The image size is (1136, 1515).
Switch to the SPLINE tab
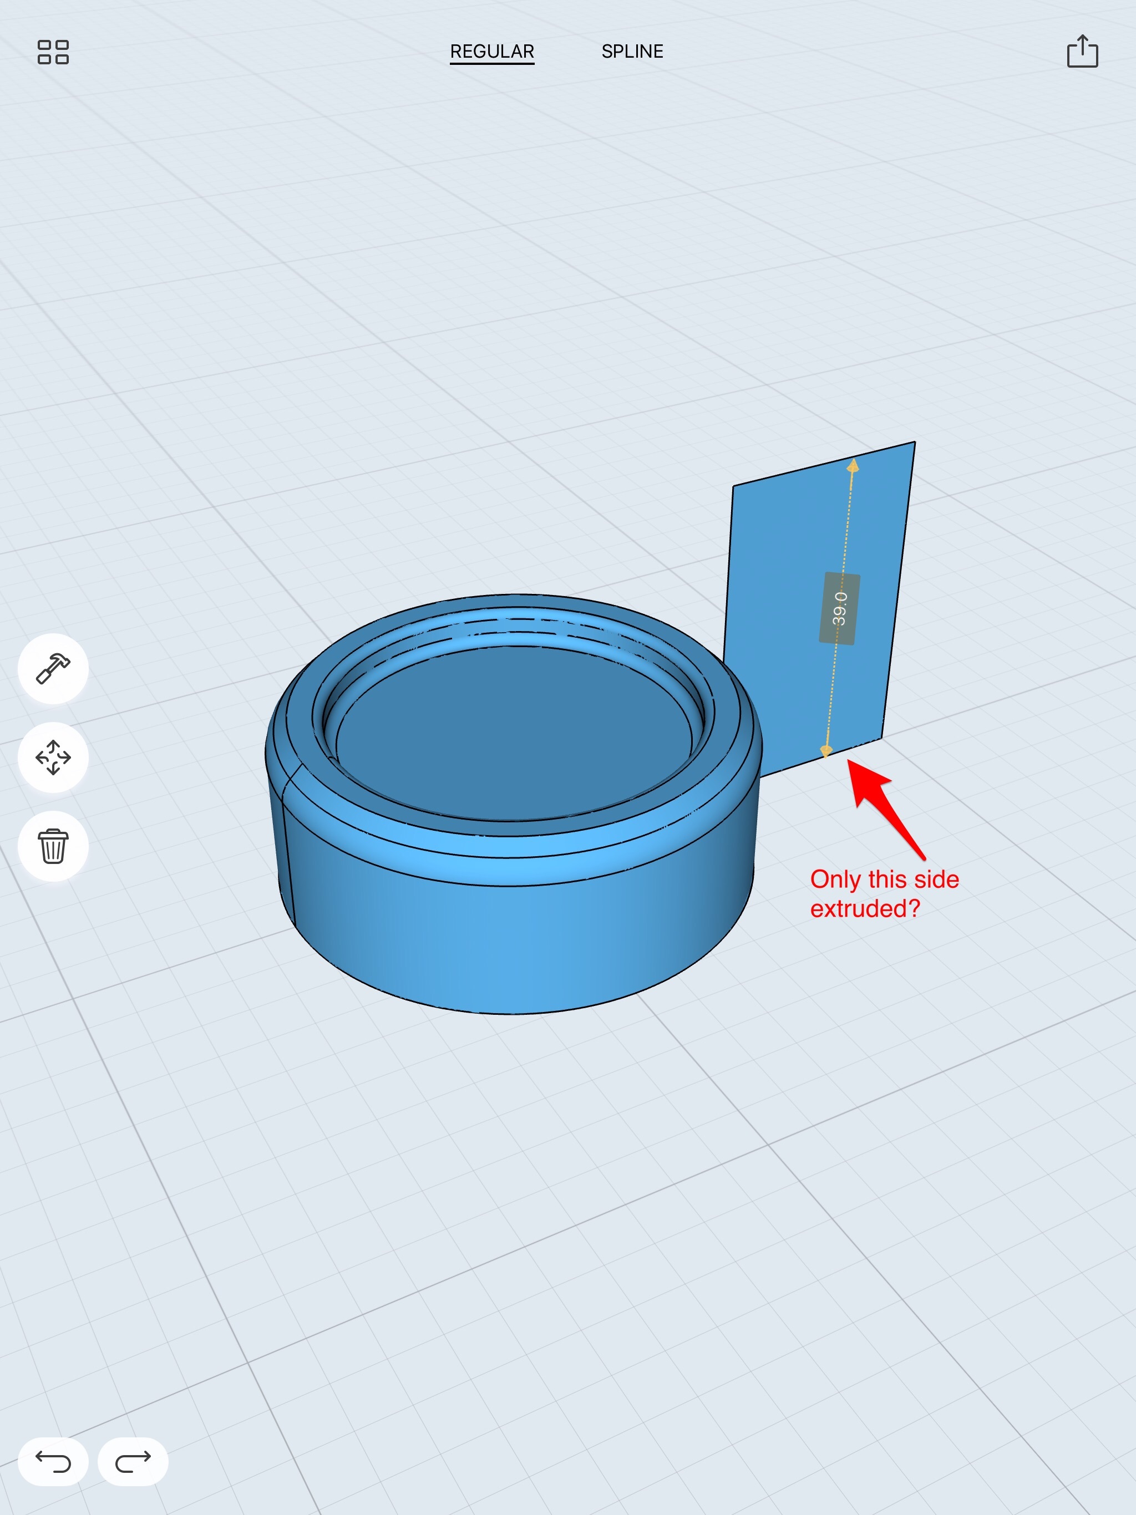[632, 52]
